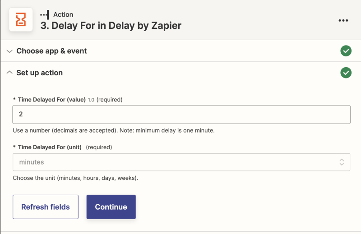This screenshot has width=361, height=234.
Task: Click the minimum delay note help text
Action: pyautogui.click(x=114, y=130)
